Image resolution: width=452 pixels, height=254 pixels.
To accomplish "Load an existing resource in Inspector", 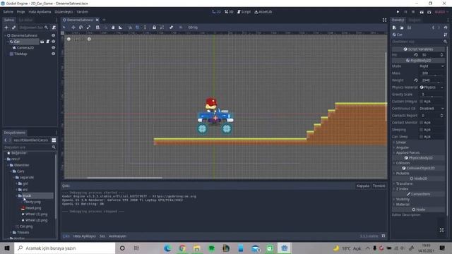I will [402, 28].
